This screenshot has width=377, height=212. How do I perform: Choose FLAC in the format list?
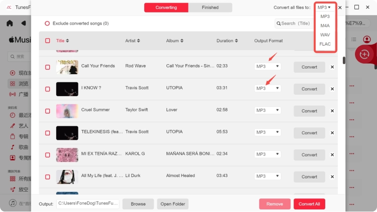[x=325, y=44]
